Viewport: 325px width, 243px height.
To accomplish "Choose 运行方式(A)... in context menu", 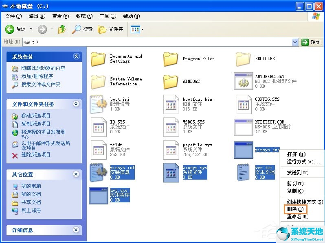I will click(303, 162).
